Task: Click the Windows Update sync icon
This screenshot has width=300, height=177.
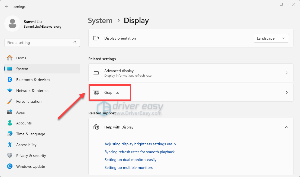Action: pos(10,166)
